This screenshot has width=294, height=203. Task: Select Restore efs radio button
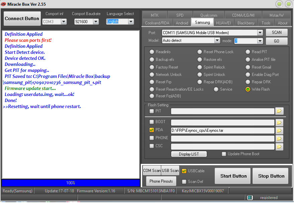pyautogui.click(x=200, y=60)
